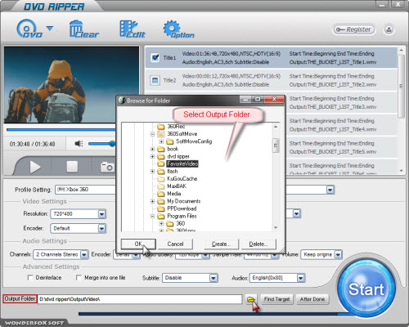Minimize the DVD Ripper main window
The image size is (409, 327).
coord(382,5)
